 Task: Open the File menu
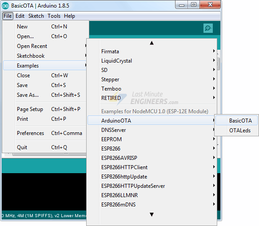coord(8,16)
